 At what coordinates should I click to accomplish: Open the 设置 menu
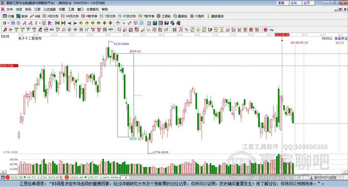click(62, 9)
